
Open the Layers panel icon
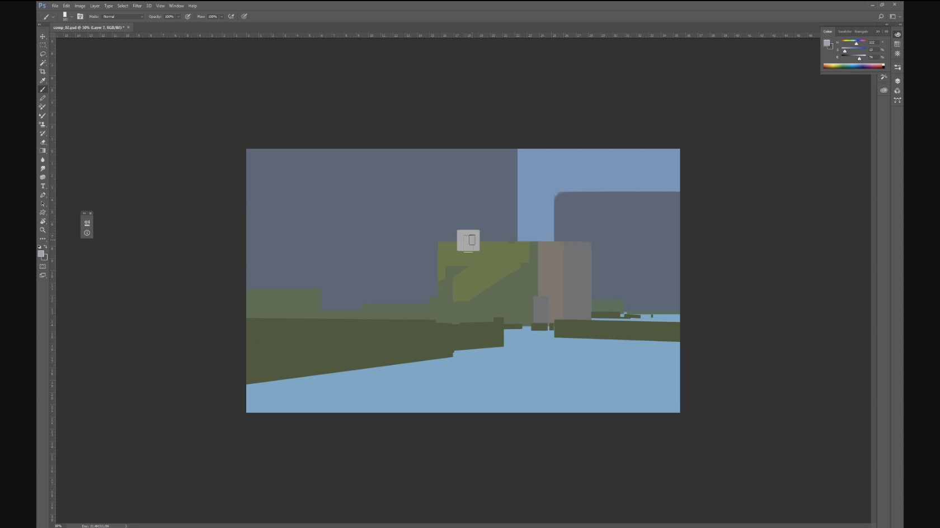897,81
